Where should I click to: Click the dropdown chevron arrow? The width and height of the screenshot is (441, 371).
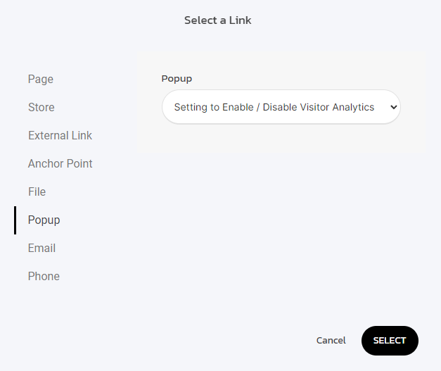point(393,107)
